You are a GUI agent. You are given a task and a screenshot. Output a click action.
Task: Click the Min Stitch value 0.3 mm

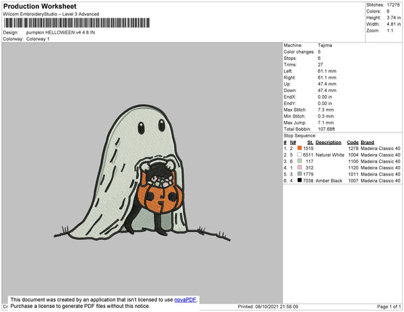click(326, 116)
